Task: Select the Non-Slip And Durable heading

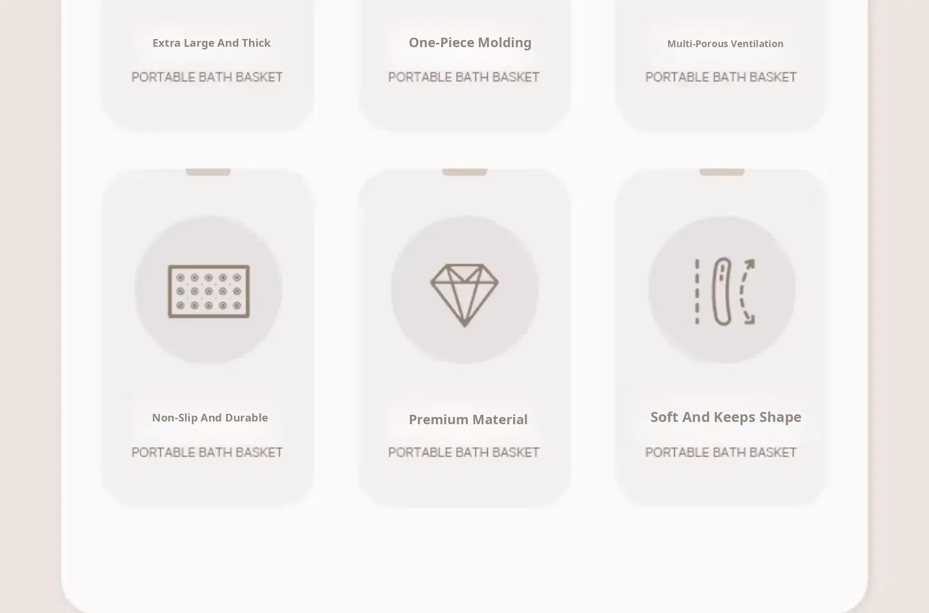Action: [210, 418]
